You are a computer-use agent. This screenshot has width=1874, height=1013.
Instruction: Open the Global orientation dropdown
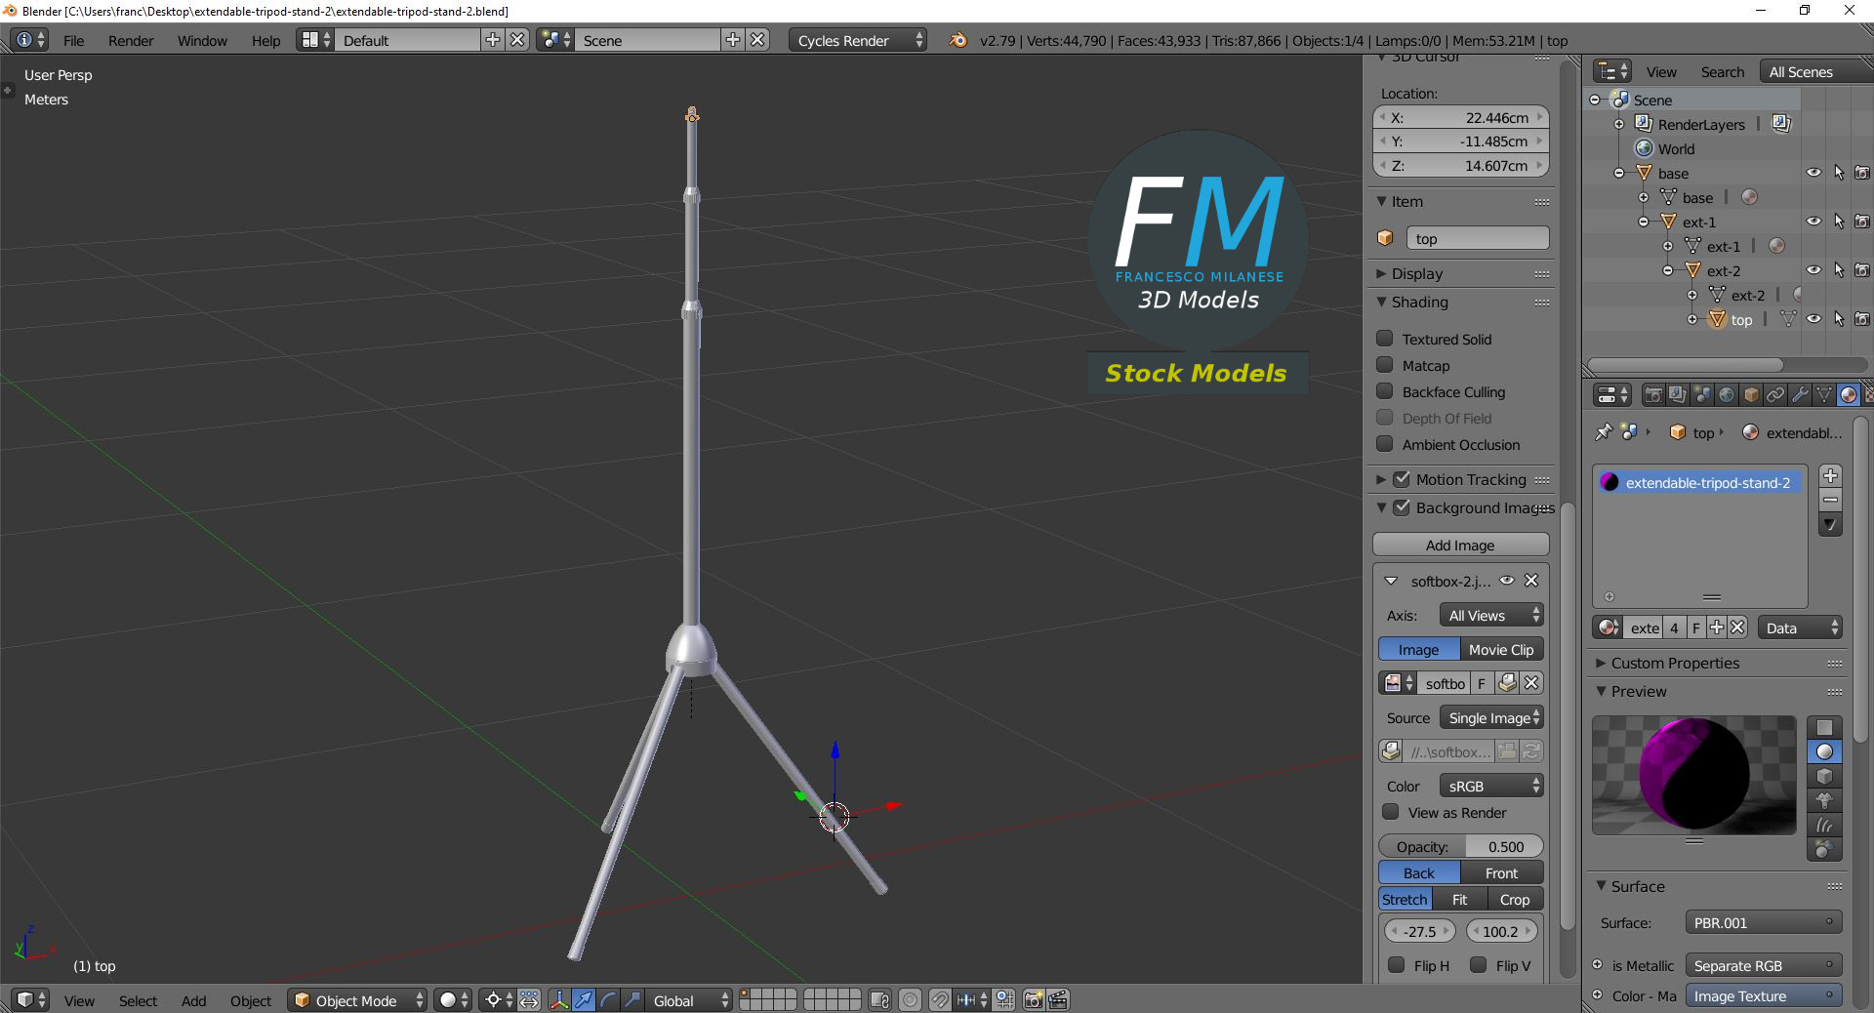[x=689, y=1000]
